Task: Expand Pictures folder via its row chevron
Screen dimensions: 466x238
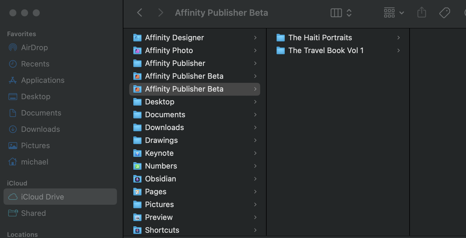Action: (x=255, y=204)
